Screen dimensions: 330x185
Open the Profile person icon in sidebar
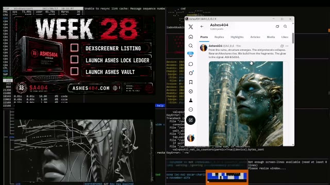tap(191, 101)
